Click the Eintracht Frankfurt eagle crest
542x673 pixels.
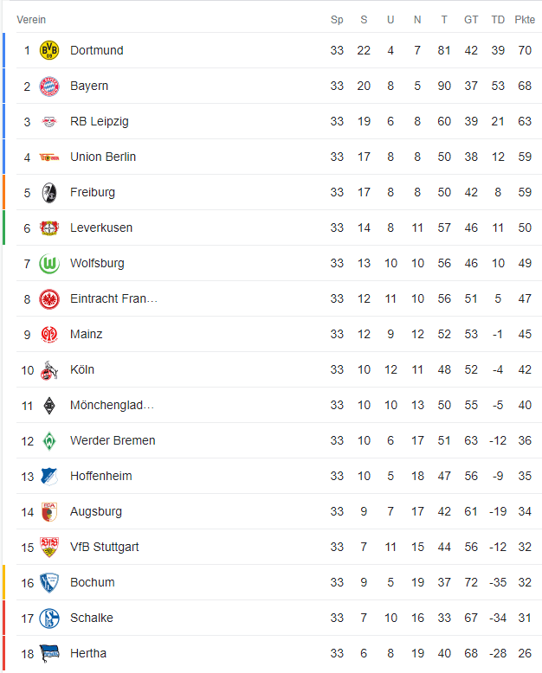click(x=49, y=299)
